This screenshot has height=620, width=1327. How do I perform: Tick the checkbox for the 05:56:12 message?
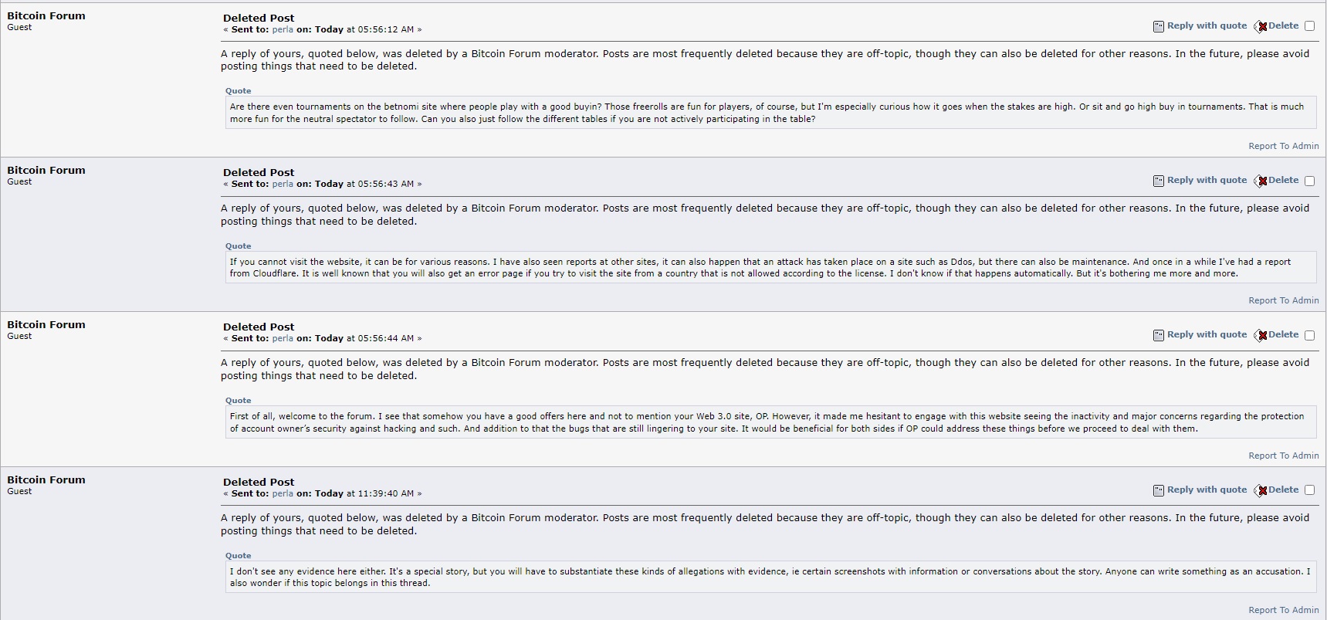[x=1309, y=26]
